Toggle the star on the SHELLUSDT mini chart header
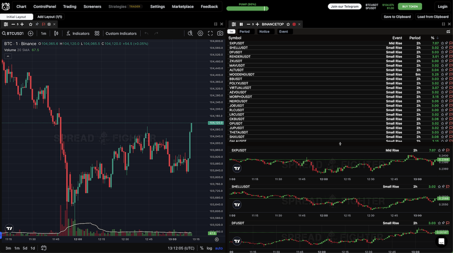The height and width of the screenshot is (253, 453). coord(439,187)
